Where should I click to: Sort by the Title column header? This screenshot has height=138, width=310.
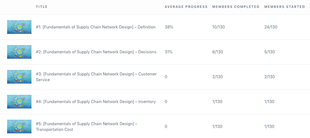(x=42, y=7)
